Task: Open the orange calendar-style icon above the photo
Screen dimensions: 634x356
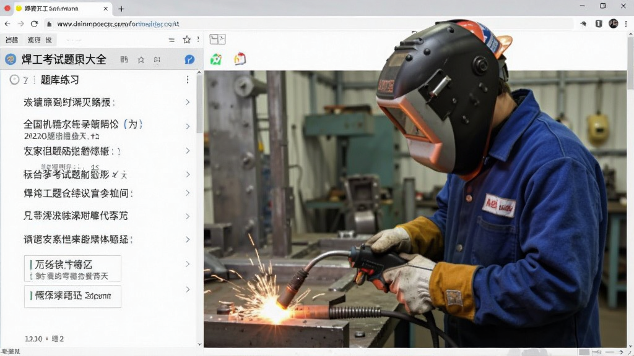Action: [240, 59]
